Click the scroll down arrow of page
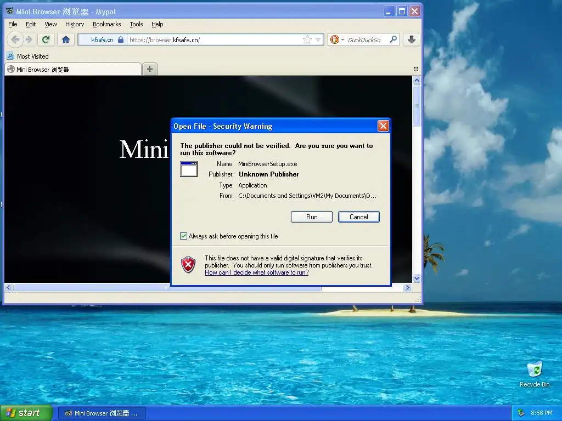The image size is (562, 421). pos(417,278)
